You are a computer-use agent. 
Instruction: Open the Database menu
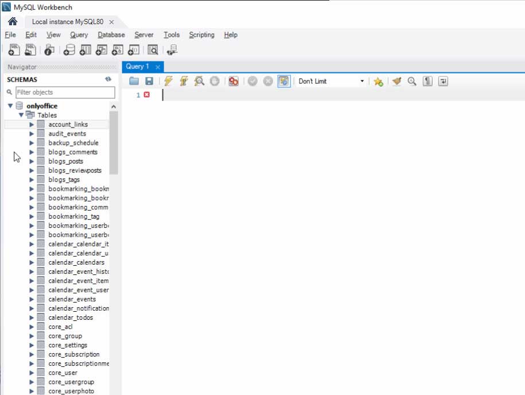click(x=111, y=35)
